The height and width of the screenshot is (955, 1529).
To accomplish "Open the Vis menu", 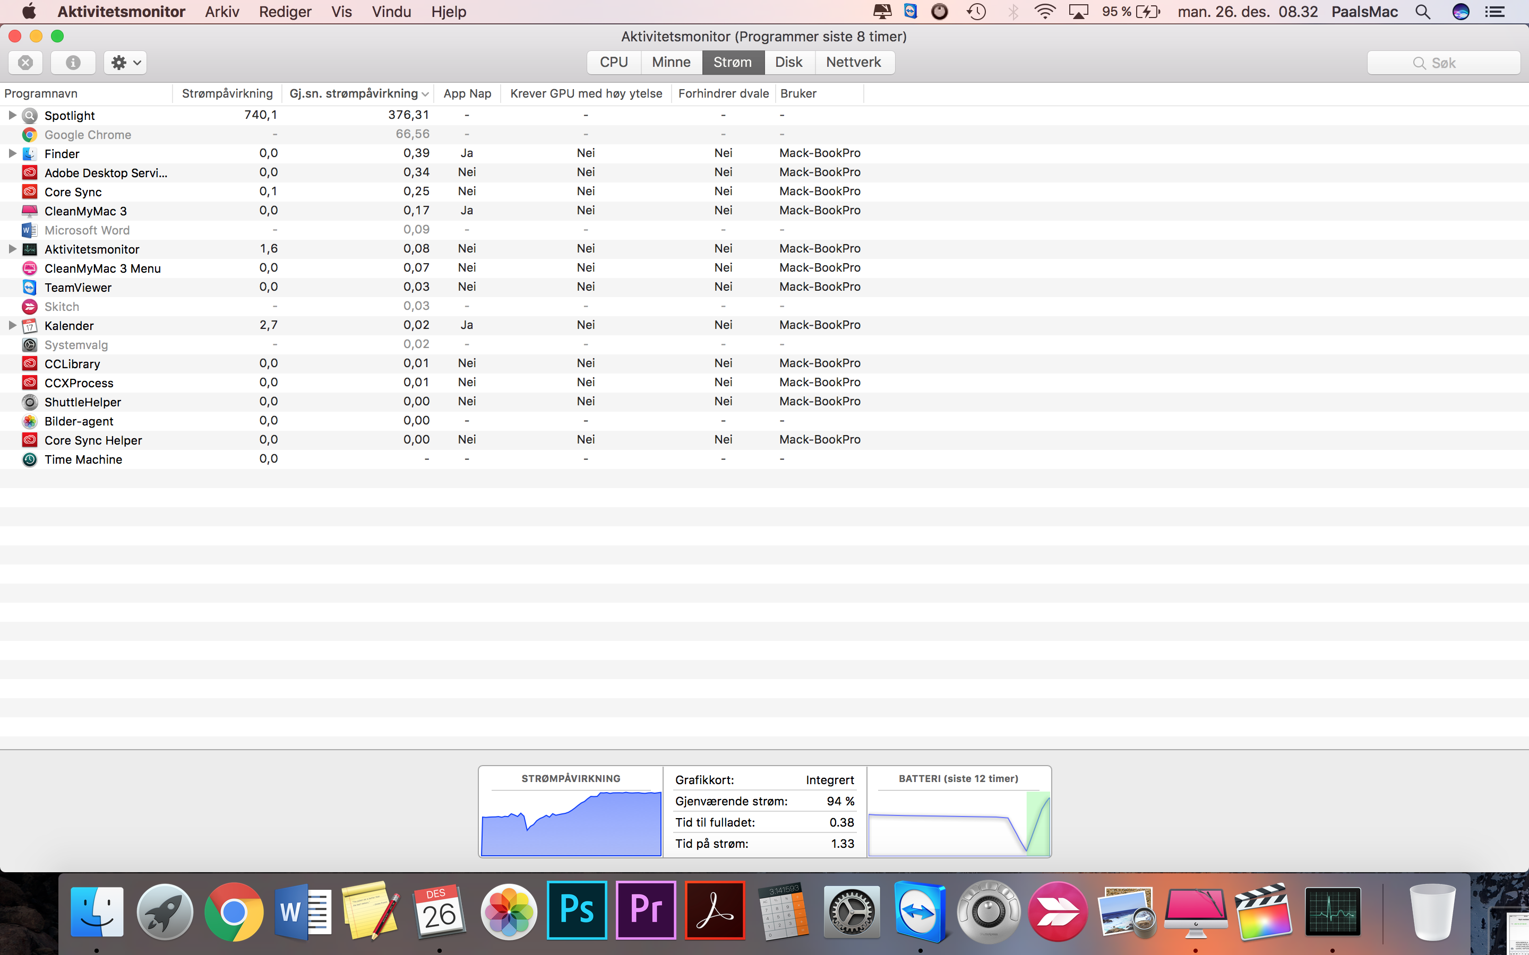I will 341,11.
